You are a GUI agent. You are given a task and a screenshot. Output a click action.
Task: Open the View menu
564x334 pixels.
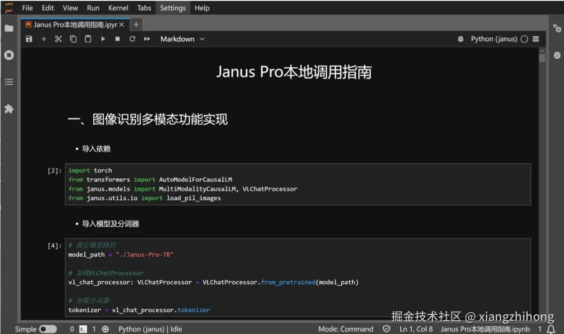[70, 8]
